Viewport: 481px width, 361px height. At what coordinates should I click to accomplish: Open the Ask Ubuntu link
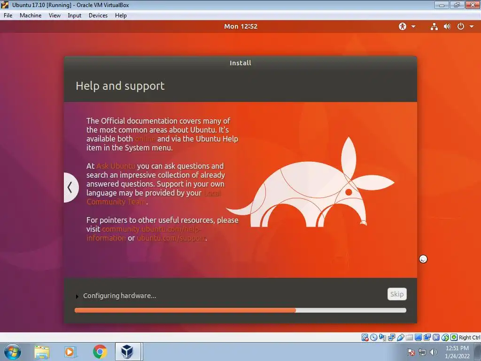point(116,166)
